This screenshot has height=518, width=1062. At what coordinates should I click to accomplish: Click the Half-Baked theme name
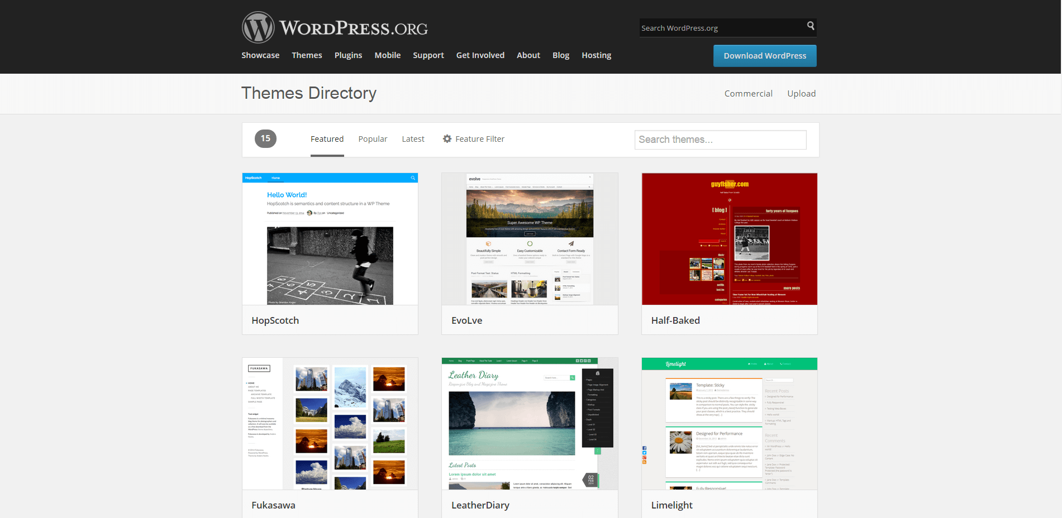(x=675, y=320)
